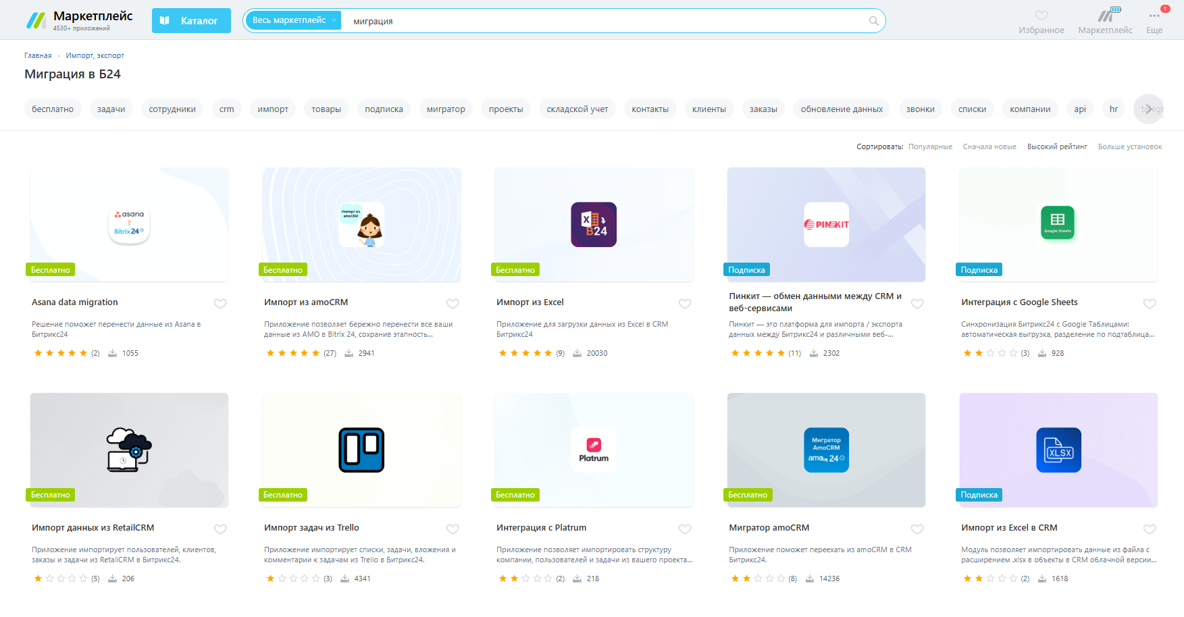
Task: Click download icon next to 20030 installs
Action: click(x=577, y=353)
